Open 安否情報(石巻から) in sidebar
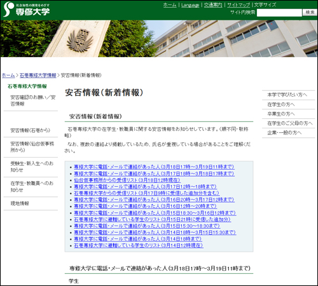This screenshot has height=286, width=318. [x=31, y=130]
